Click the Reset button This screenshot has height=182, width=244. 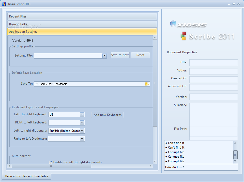click(x=140, y=55)
